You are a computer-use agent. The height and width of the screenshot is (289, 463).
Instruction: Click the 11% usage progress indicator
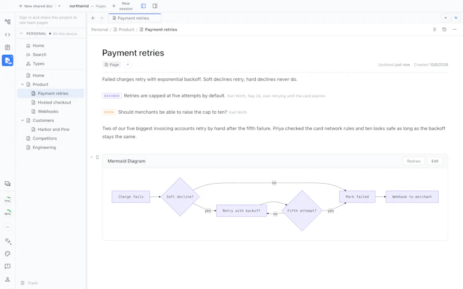(x=8, y=200)
